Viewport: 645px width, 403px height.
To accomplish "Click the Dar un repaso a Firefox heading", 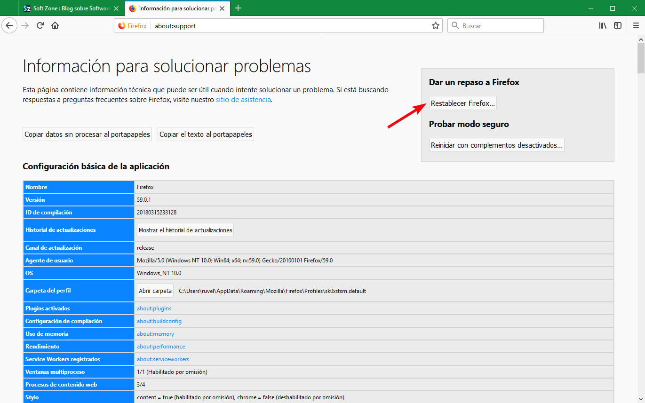I will coord(474,82).
